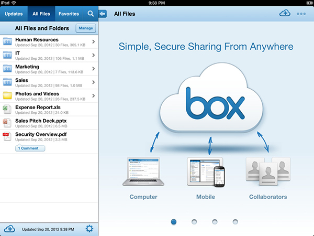The height and width of the screenshot is (236, 314).
Task: Click the Mobile label
Action: point(206,197)
